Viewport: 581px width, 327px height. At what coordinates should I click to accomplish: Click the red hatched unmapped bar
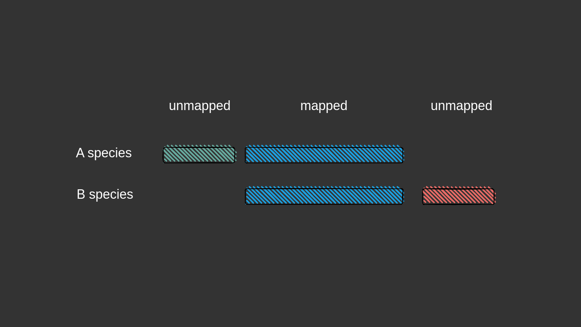click(x=459, y=196)
